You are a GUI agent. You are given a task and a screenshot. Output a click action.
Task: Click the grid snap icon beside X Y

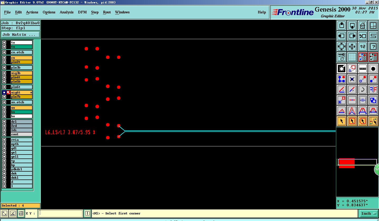coord(21,213)
